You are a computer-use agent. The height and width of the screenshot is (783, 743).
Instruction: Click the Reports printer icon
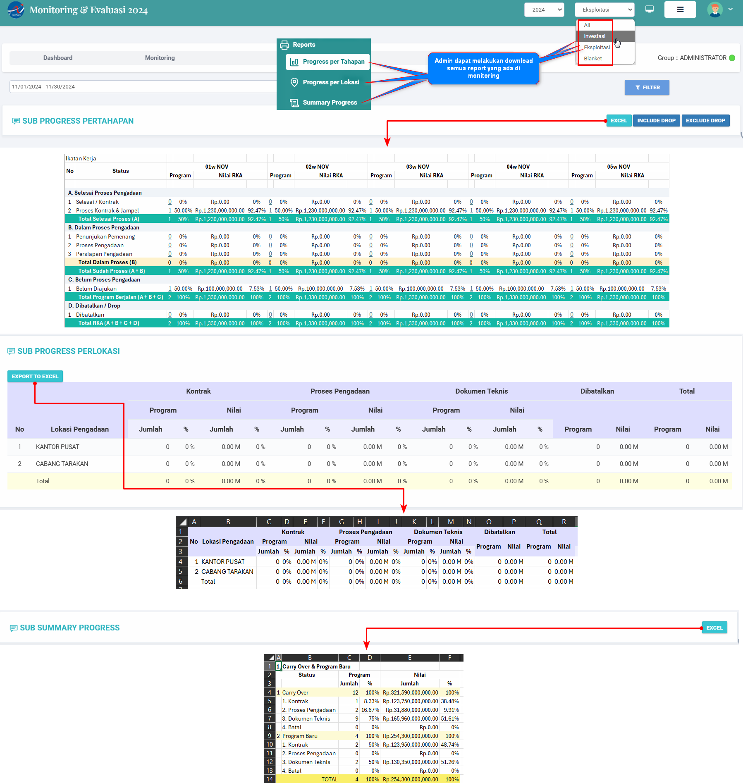[x=284, y=45]
